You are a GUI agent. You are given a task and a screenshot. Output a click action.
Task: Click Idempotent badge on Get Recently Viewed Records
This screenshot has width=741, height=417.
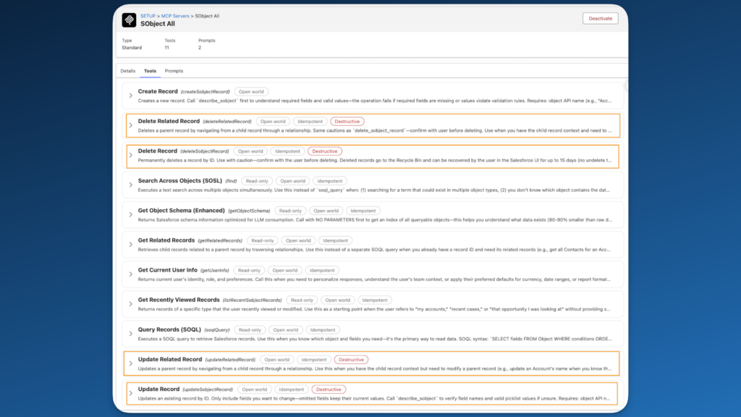click(x=375, y=300)
